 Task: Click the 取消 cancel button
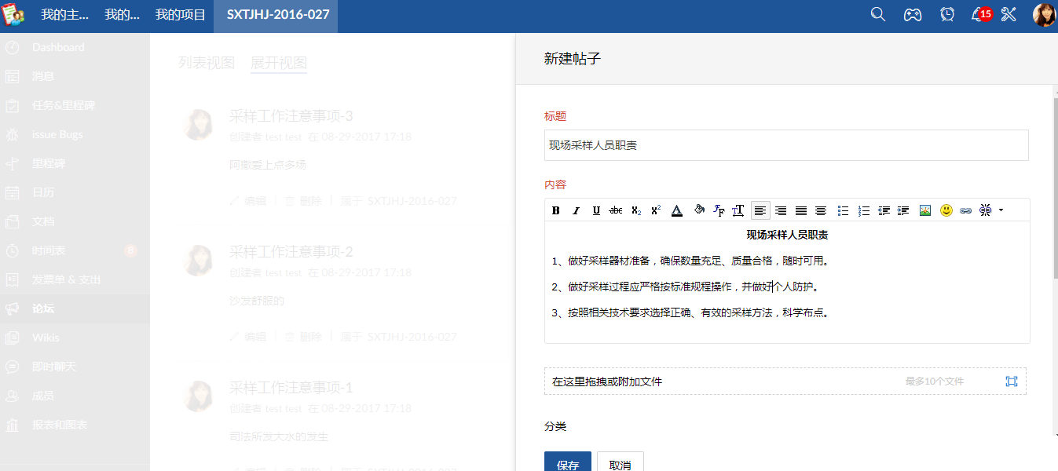point(620,463)
